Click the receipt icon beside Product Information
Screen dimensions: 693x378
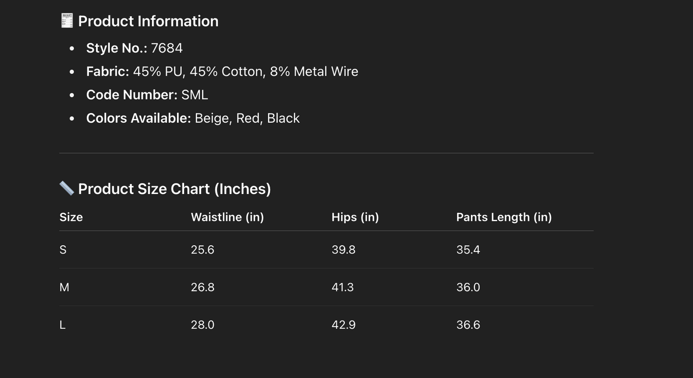[67, 21]
